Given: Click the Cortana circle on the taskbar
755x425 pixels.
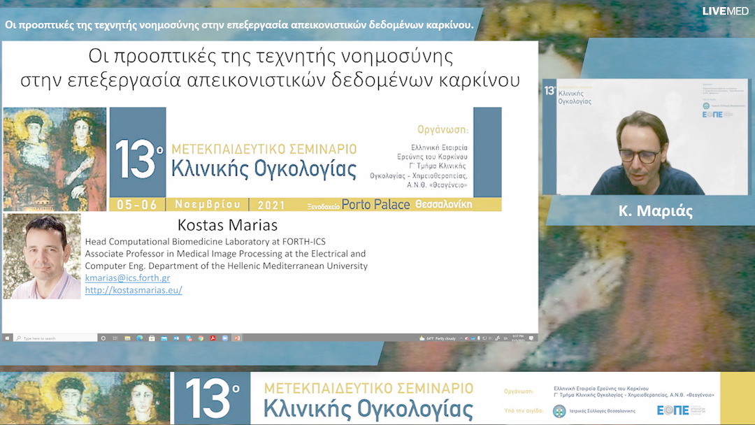Looking at the screenshot, I should 103,339.
